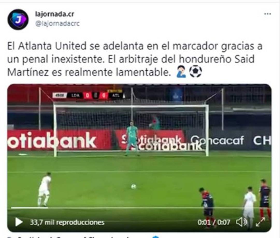Click the goalkeeper in the video frame

coord(132,138)
